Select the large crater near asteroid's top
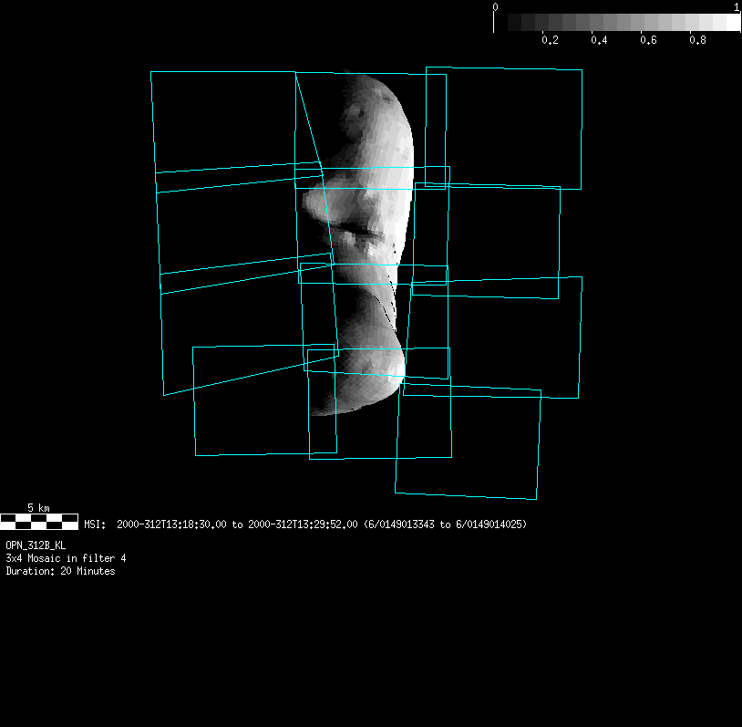This screenshot has width=742, height=727. coord(364,114)
